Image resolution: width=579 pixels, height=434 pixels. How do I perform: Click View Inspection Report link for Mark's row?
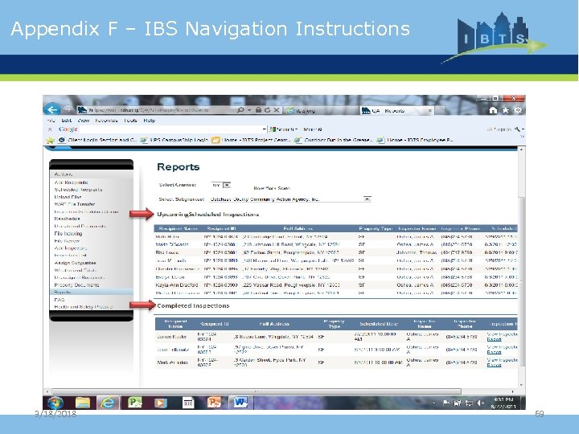point(502,362)
